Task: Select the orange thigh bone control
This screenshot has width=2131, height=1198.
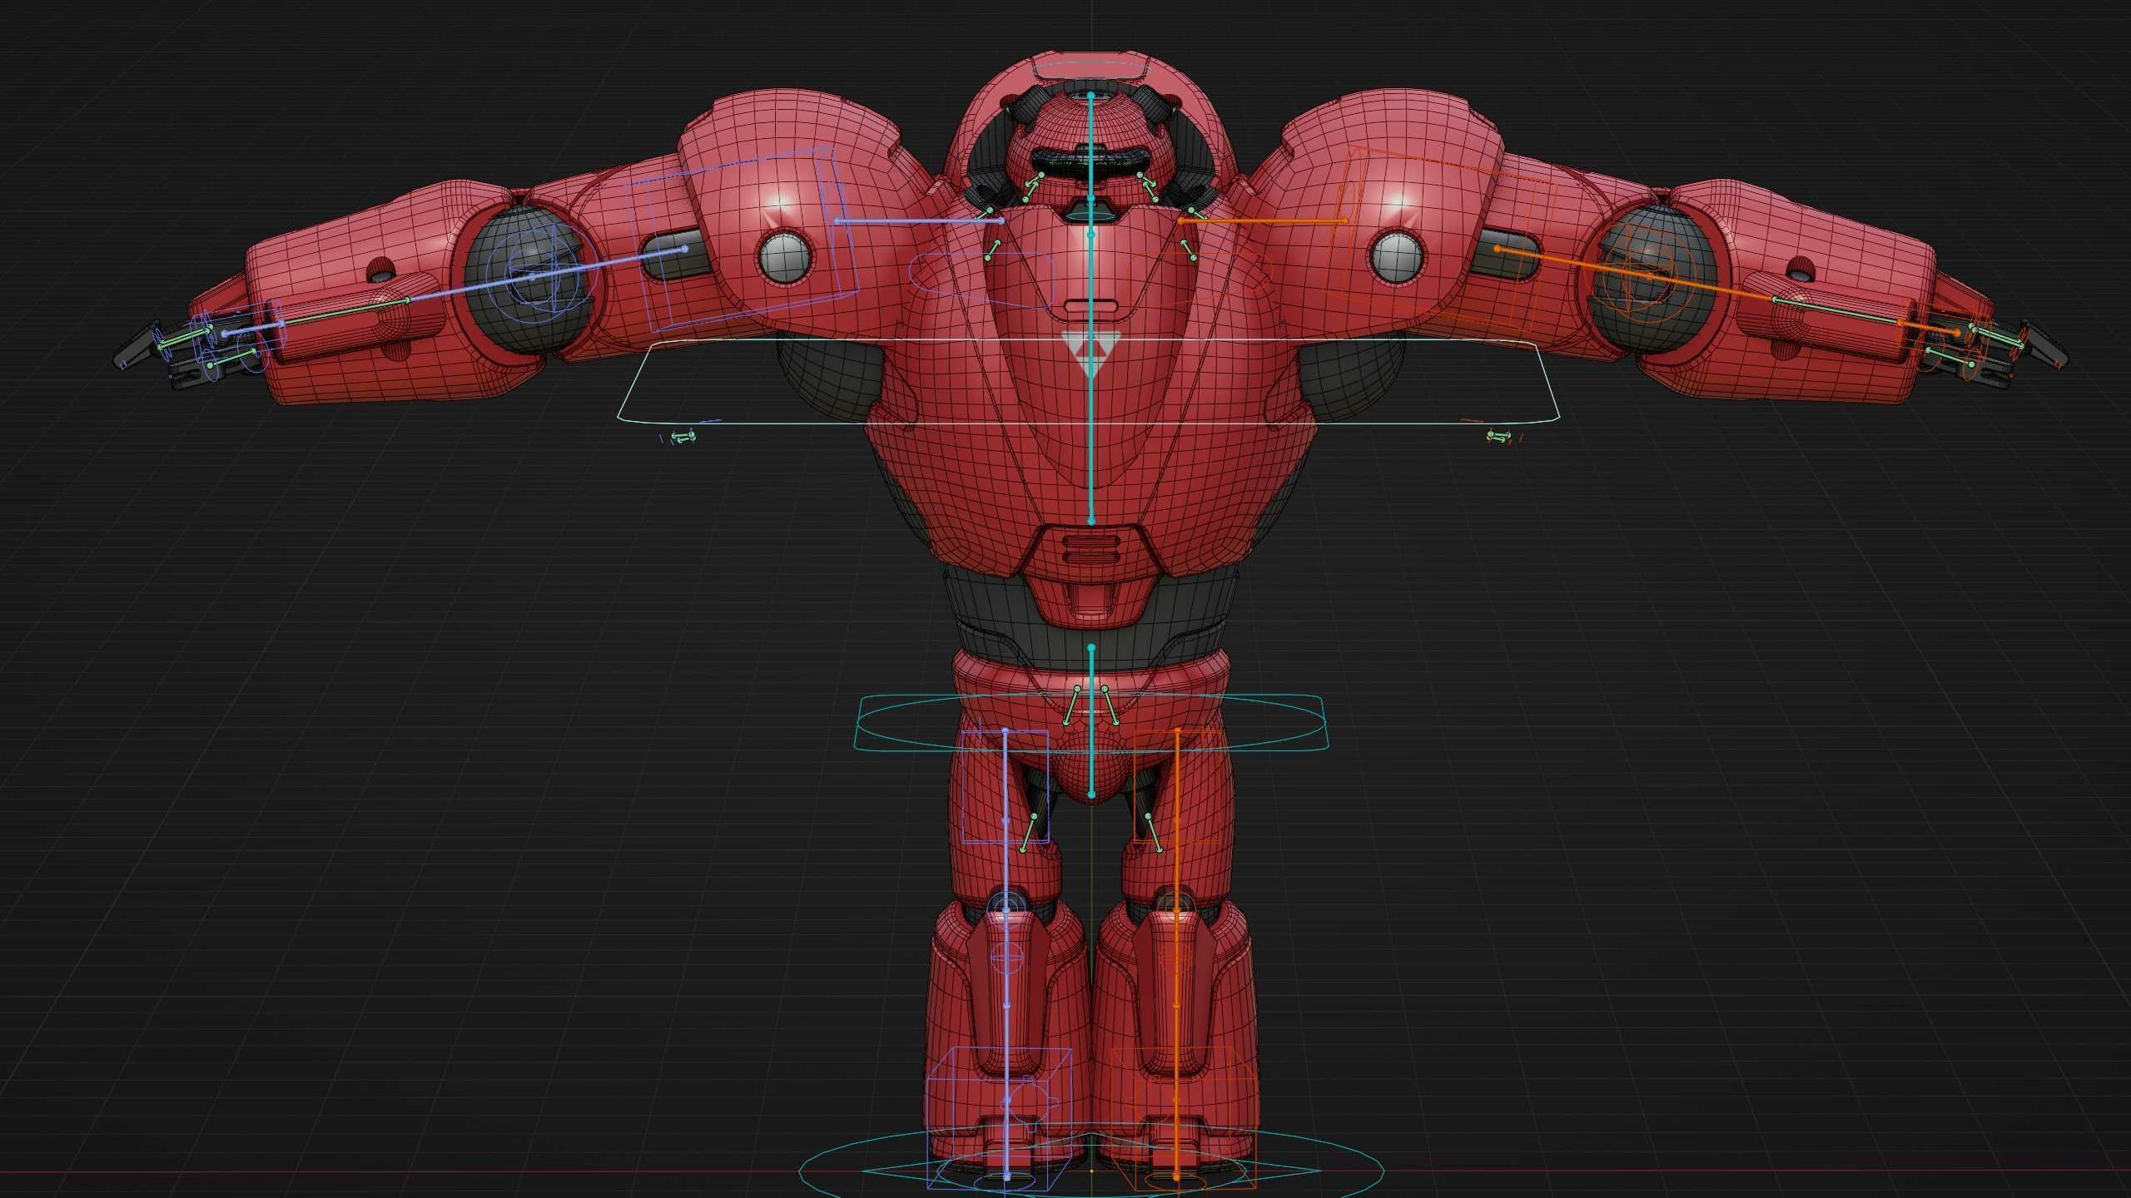Action: click(x=1178, y=819)
